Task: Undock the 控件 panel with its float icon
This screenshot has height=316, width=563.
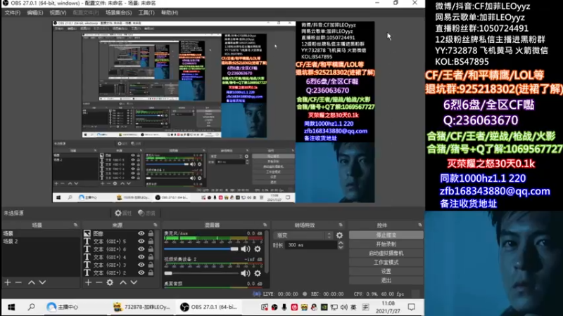Action: tap(419, 225)
